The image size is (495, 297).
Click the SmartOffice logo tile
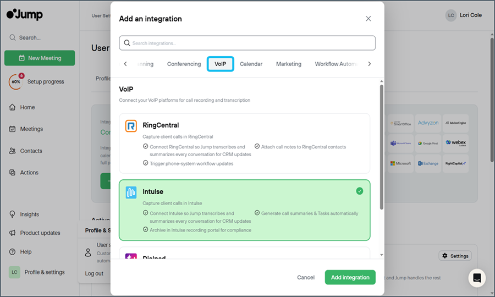pos(400,123)
